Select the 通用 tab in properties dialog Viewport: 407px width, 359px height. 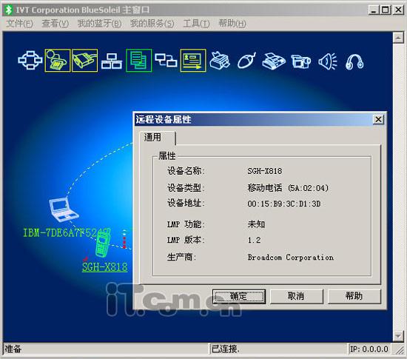point(158,138)
